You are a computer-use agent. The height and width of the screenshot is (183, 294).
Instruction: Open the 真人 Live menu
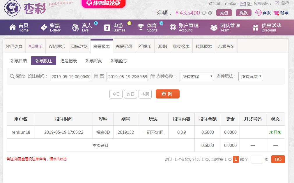(82, 27)
